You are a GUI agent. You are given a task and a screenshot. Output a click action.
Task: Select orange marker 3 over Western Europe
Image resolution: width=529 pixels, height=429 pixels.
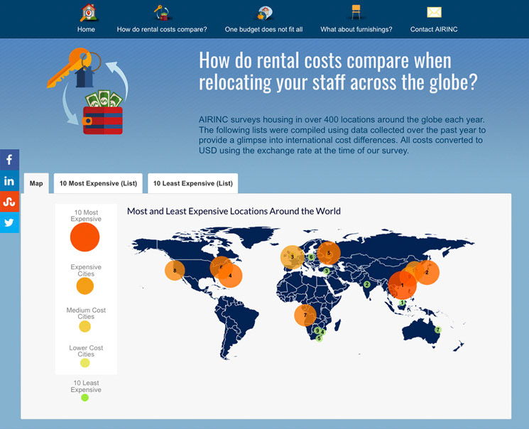292,257
